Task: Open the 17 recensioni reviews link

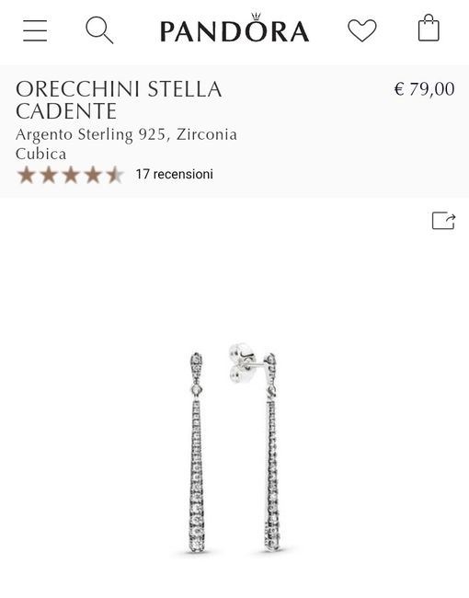Action: point(174,174)
